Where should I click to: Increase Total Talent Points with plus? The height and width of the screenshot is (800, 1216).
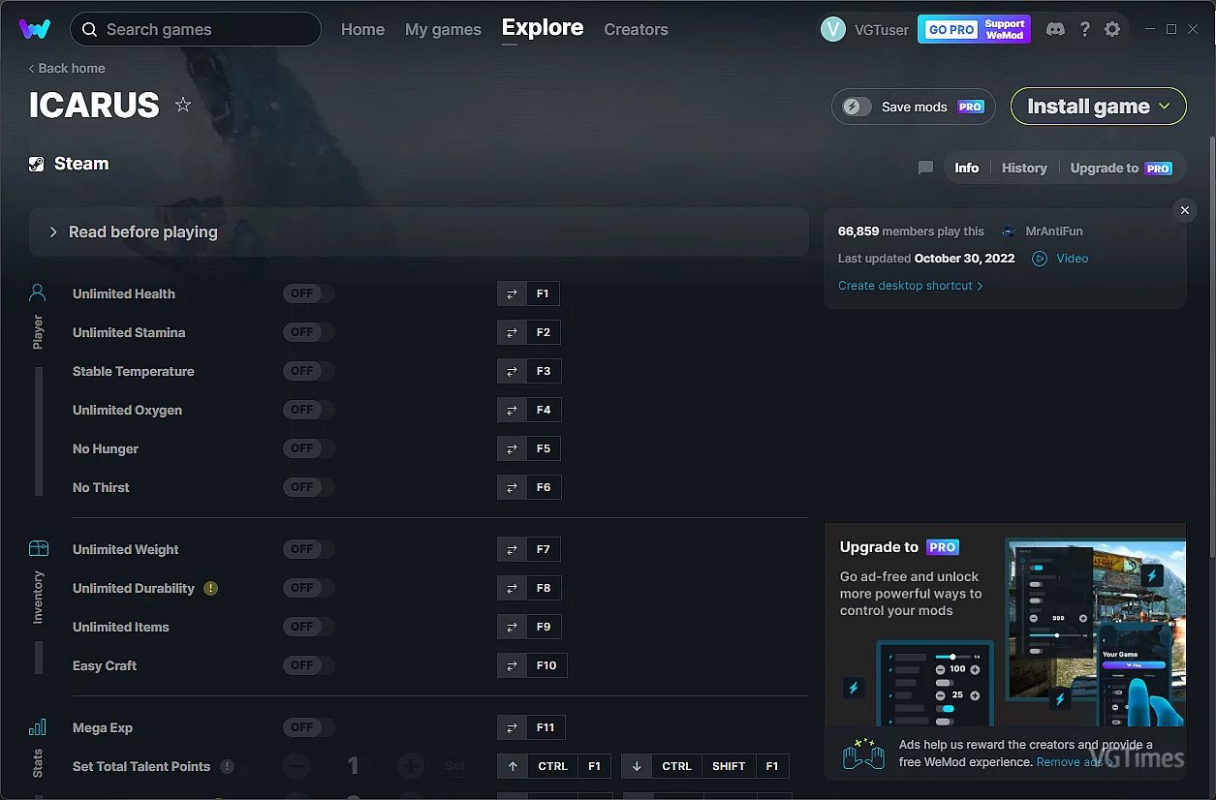coord(410,766)
